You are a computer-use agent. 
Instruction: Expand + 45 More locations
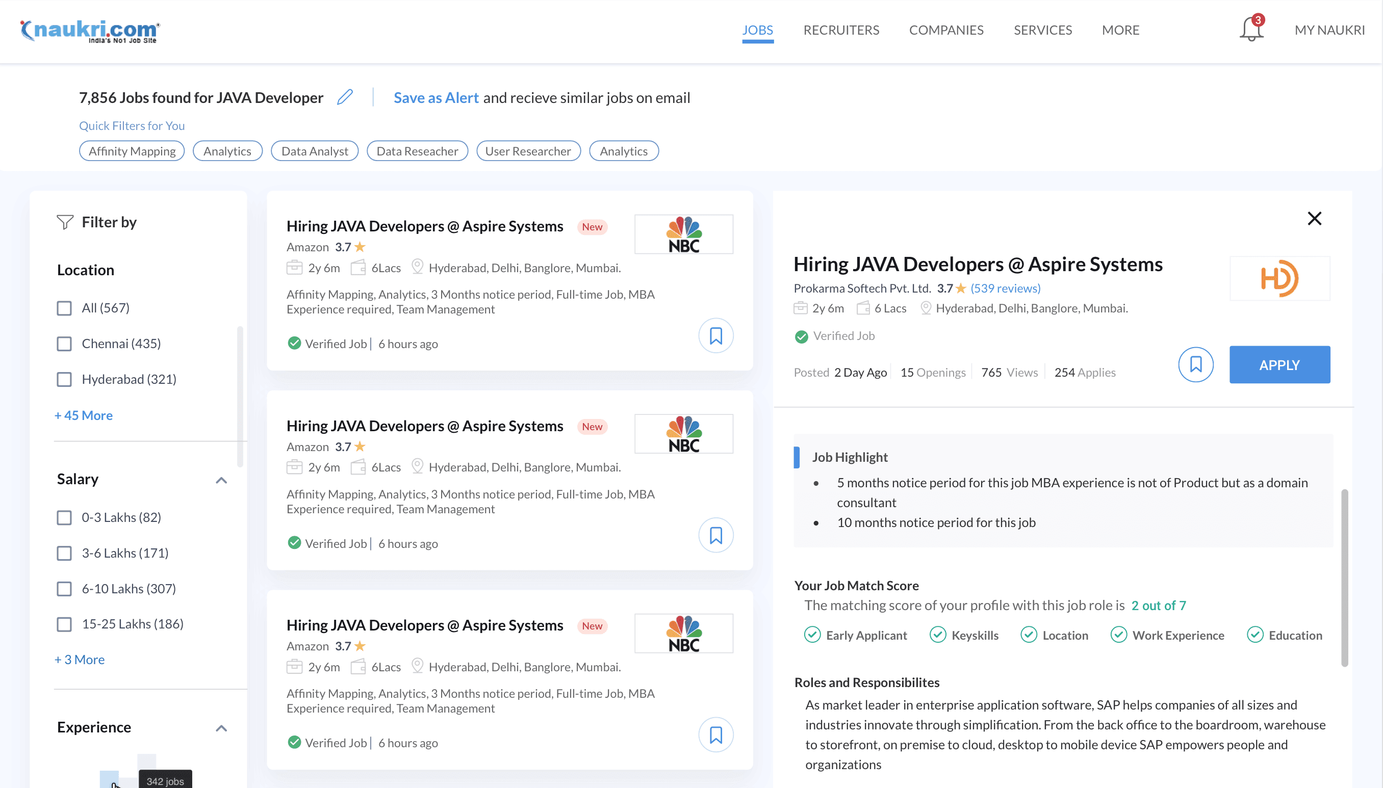84,415
